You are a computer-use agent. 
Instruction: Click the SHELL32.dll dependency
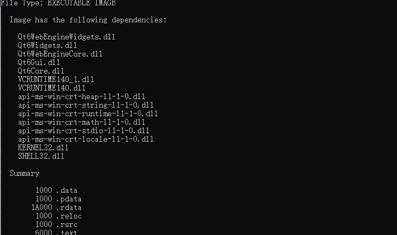(41, 157)
